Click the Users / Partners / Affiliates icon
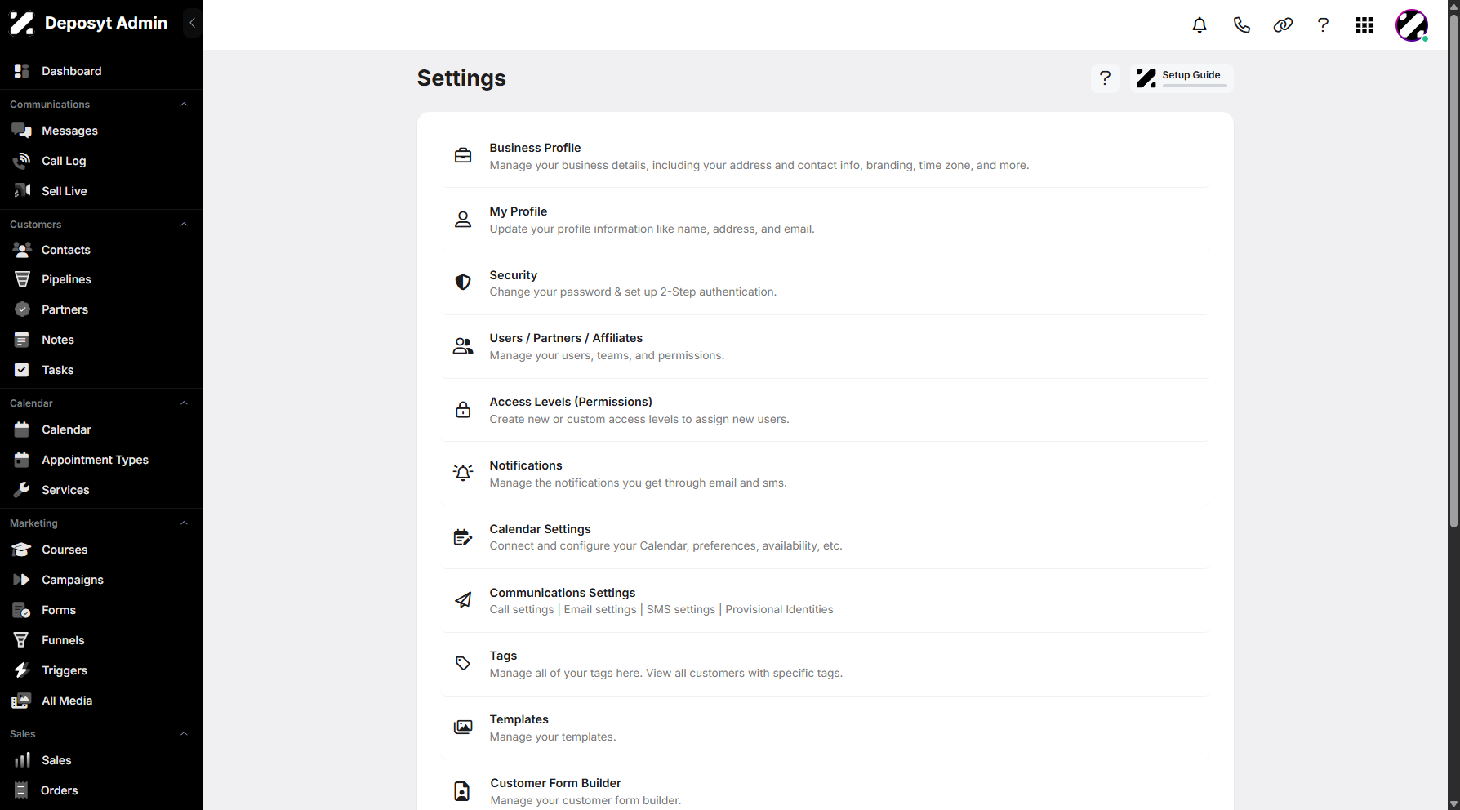The image size is (1460, 810). click(463, 345)
